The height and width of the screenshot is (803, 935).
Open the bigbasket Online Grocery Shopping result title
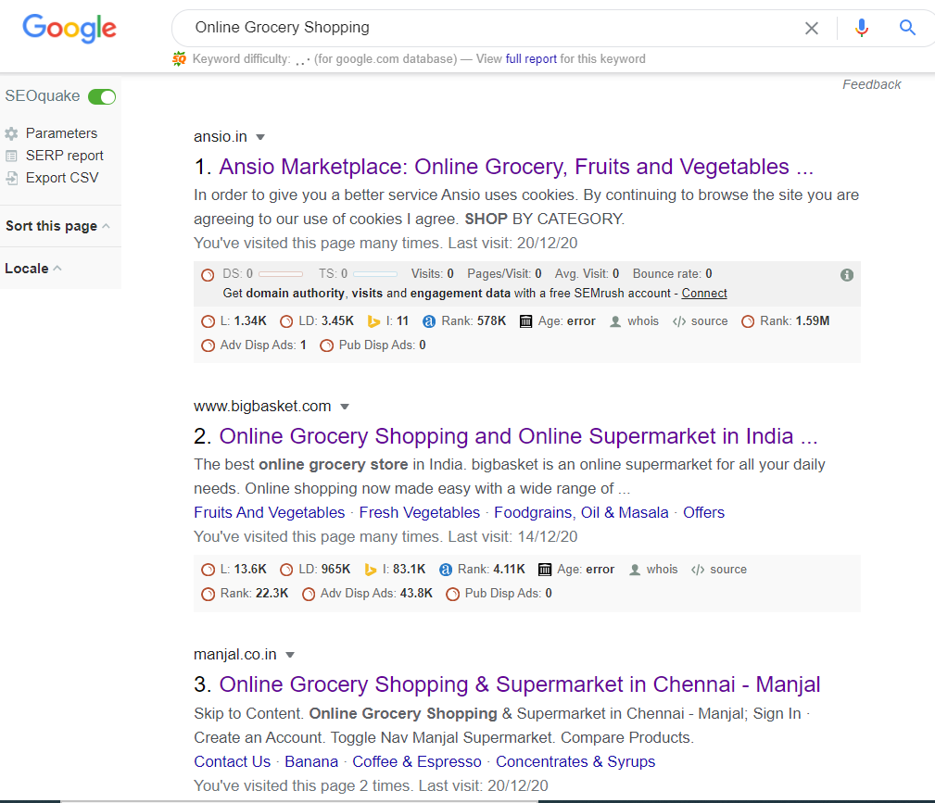(518, 436)
